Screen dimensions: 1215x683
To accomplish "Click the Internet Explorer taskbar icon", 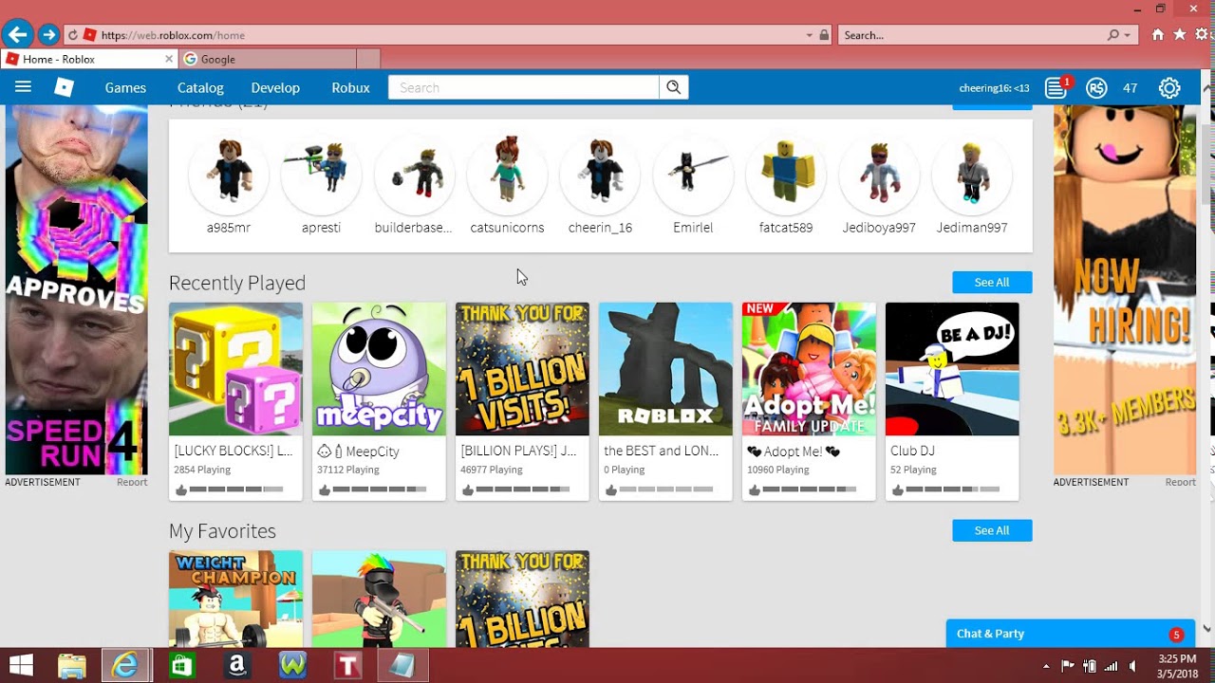I will pos(125,666).
